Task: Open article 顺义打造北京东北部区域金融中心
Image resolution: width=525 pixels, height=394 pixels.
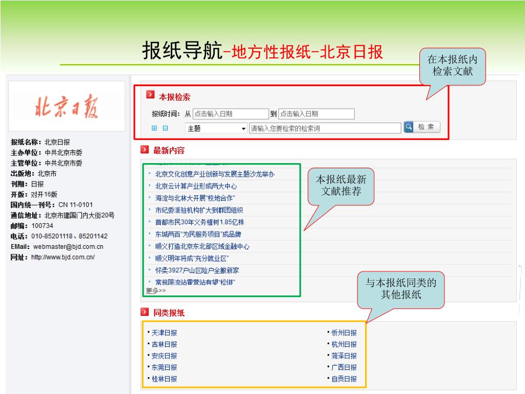Action: (x=202, y=247)
